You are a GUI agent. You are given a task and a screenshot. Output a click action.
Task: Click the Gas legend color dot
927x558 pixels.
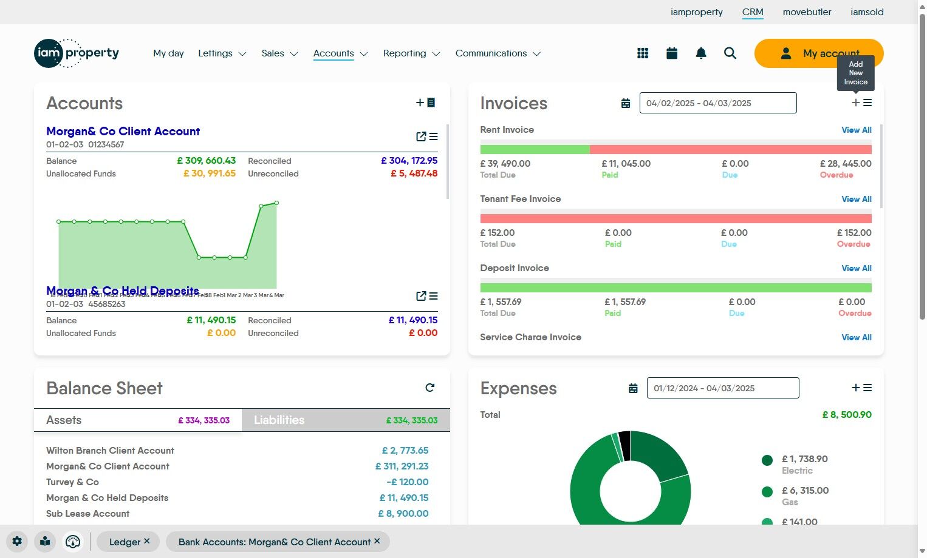click(x=767, y=492)
